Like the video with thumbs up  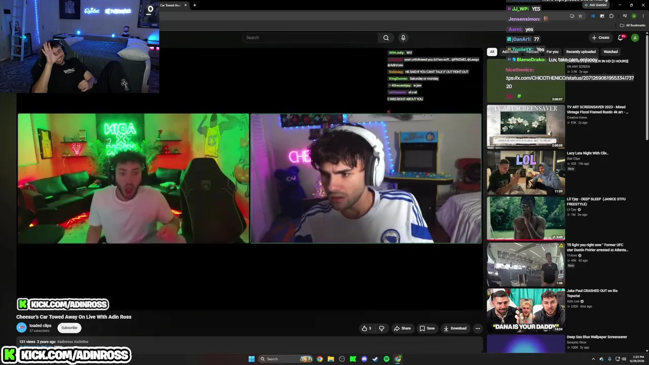point(366,328)
